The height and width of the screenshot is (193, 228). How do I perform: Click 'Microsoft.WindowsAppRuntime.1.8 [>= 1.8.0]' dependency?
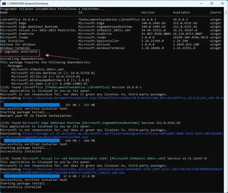click(x=50, y=80)
